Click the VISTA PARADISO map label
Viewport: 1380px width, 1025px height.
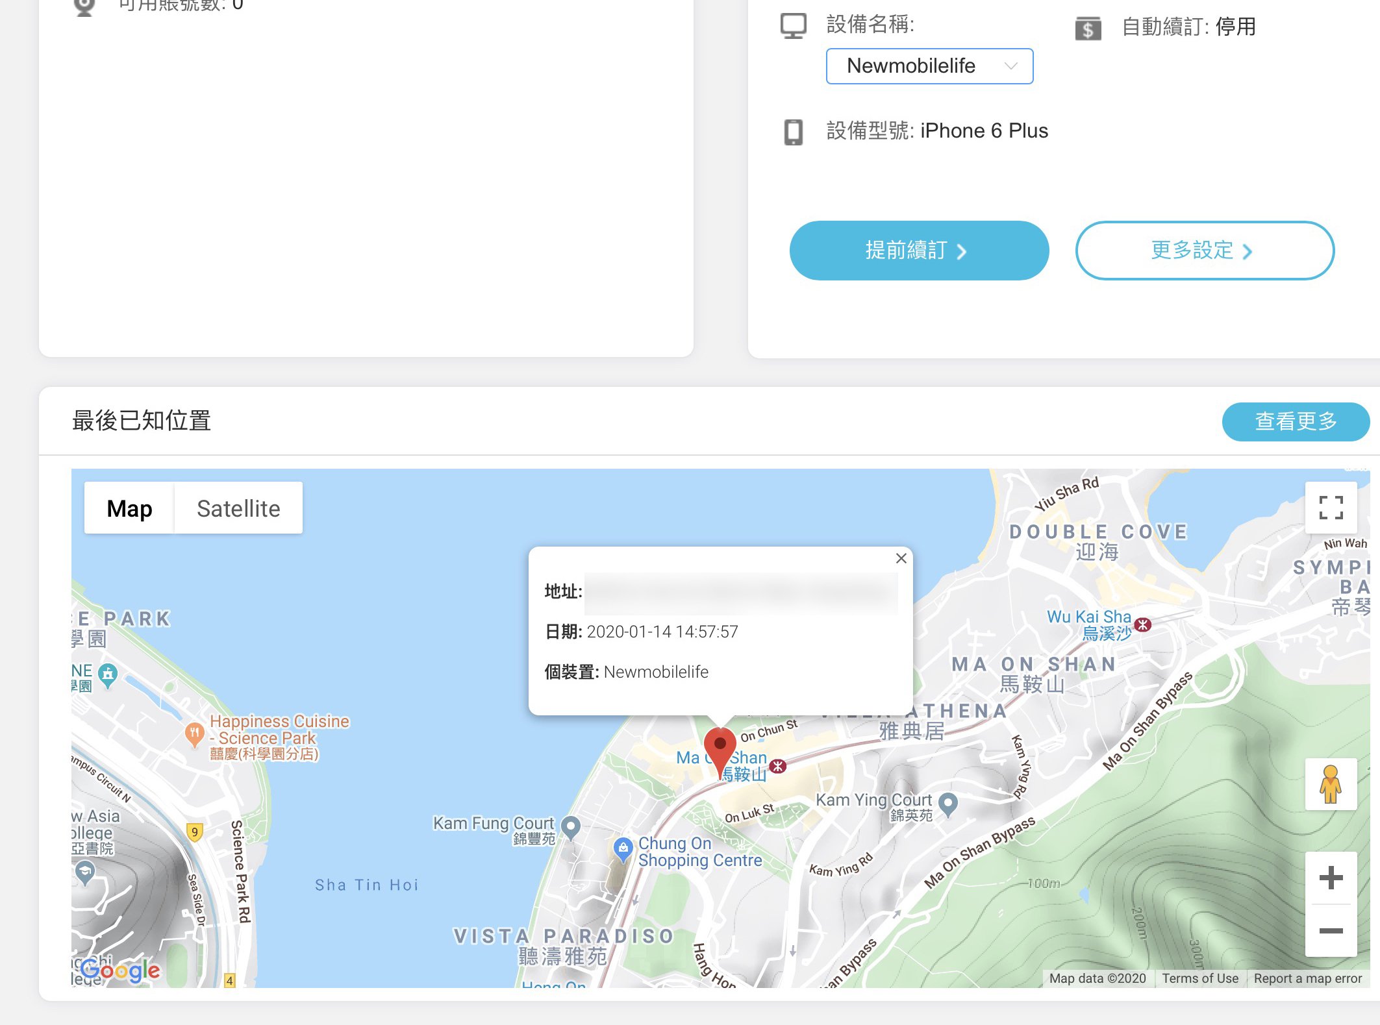point(564,936)
